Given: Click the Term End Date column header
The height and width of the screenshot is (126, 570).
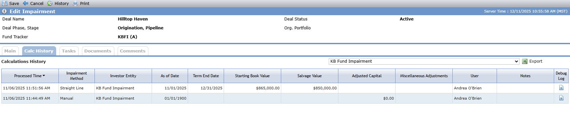Looking at the screenshot, I should tap(206, 76).
